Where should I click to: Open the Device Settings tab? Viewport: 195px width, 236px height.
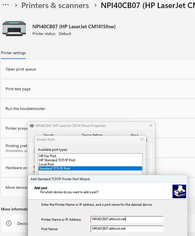click(92, 135)
